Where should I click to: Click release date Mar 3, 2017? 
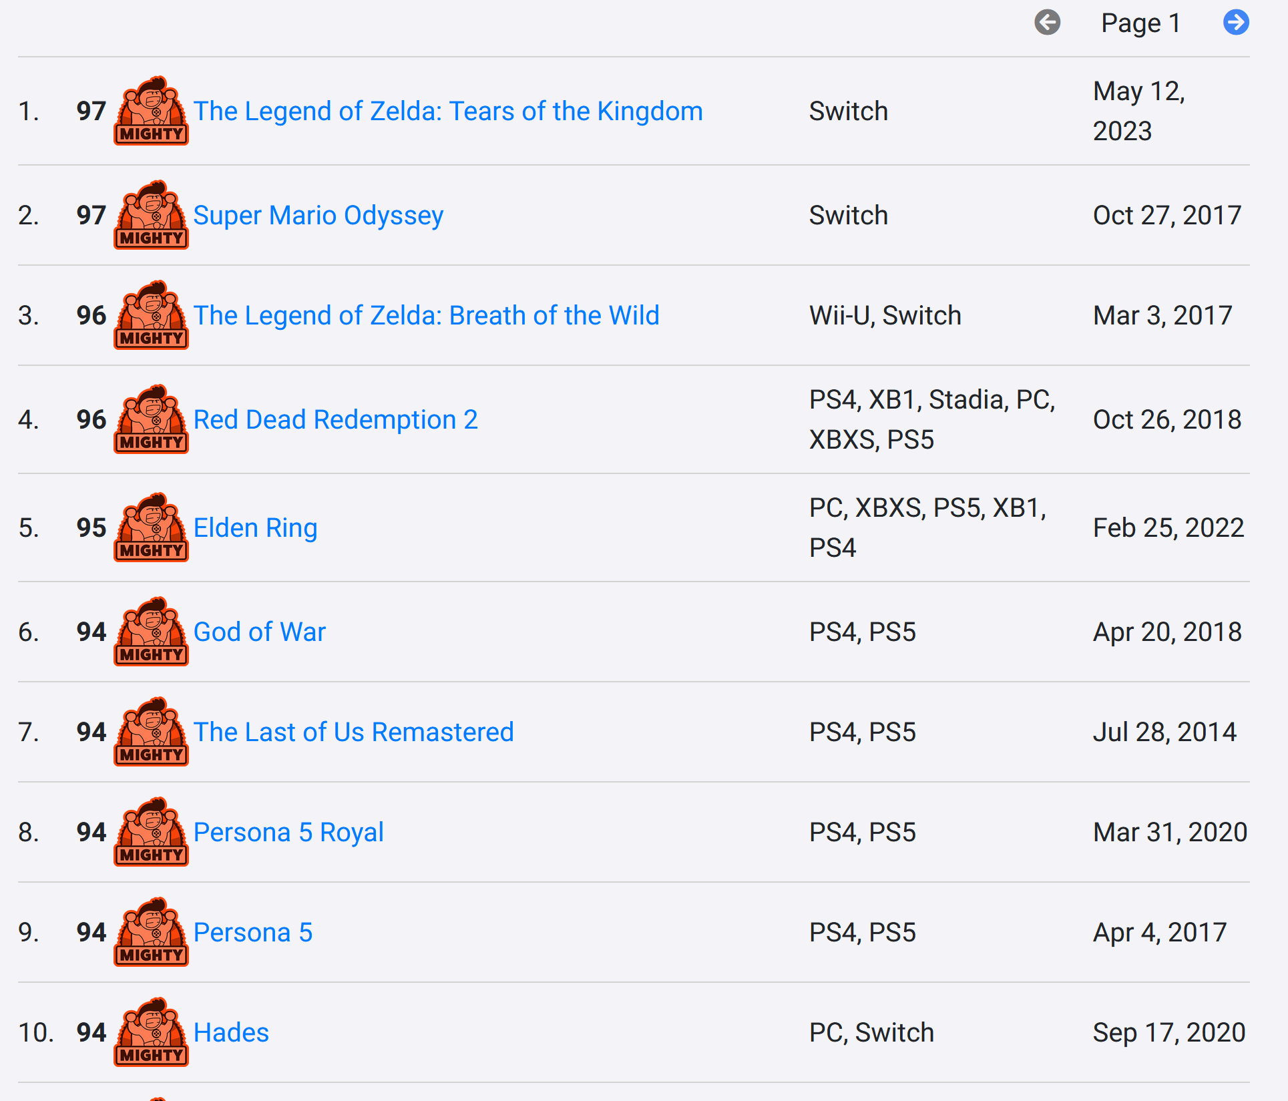point(1162,315)
